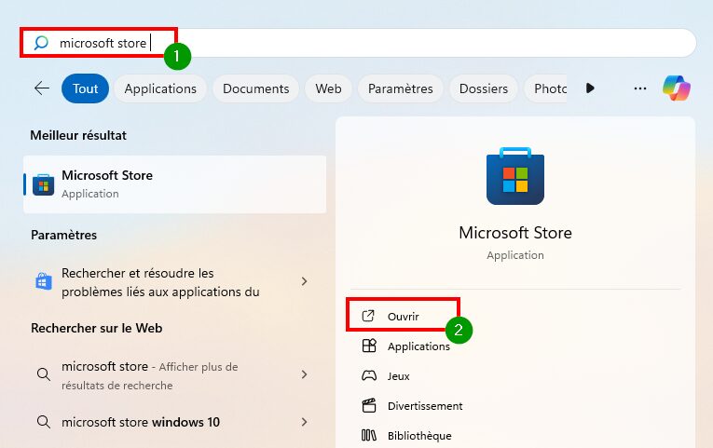Image resolution: width=713 pixels, height=448 pixels.
Task: Expand chevron beside 'Rechercher et résoudre les problèmes'
Action: coord(304,281)
